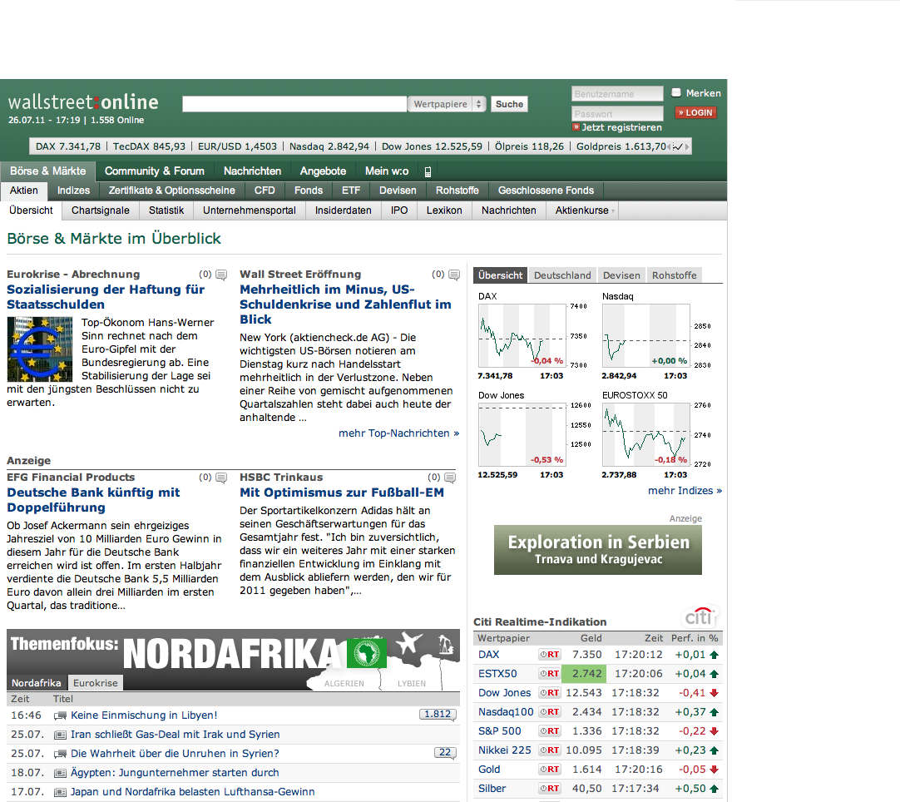
Task: Switch Themenfokus to Eurokrise tab
Action: click(96, 683)
